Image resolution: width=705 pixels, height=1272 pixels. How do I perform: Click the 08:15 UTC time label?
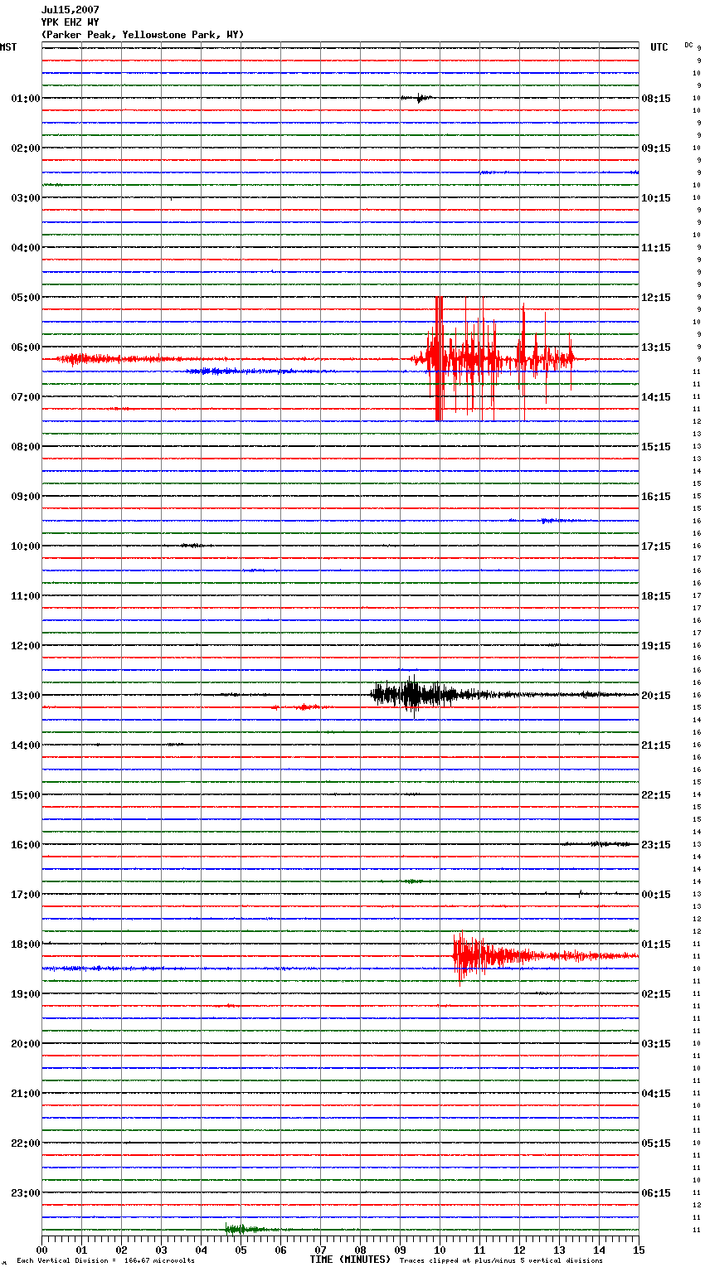[x=656, y=99]
